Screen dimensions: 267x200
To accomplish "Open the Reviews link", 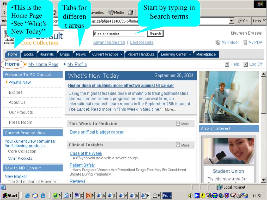I will click(x=77, y=181).
